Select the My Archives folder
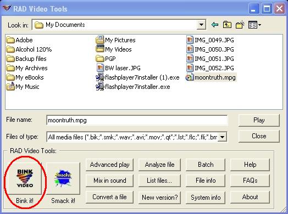Screen dimensions: 288x214 [27, 68]
